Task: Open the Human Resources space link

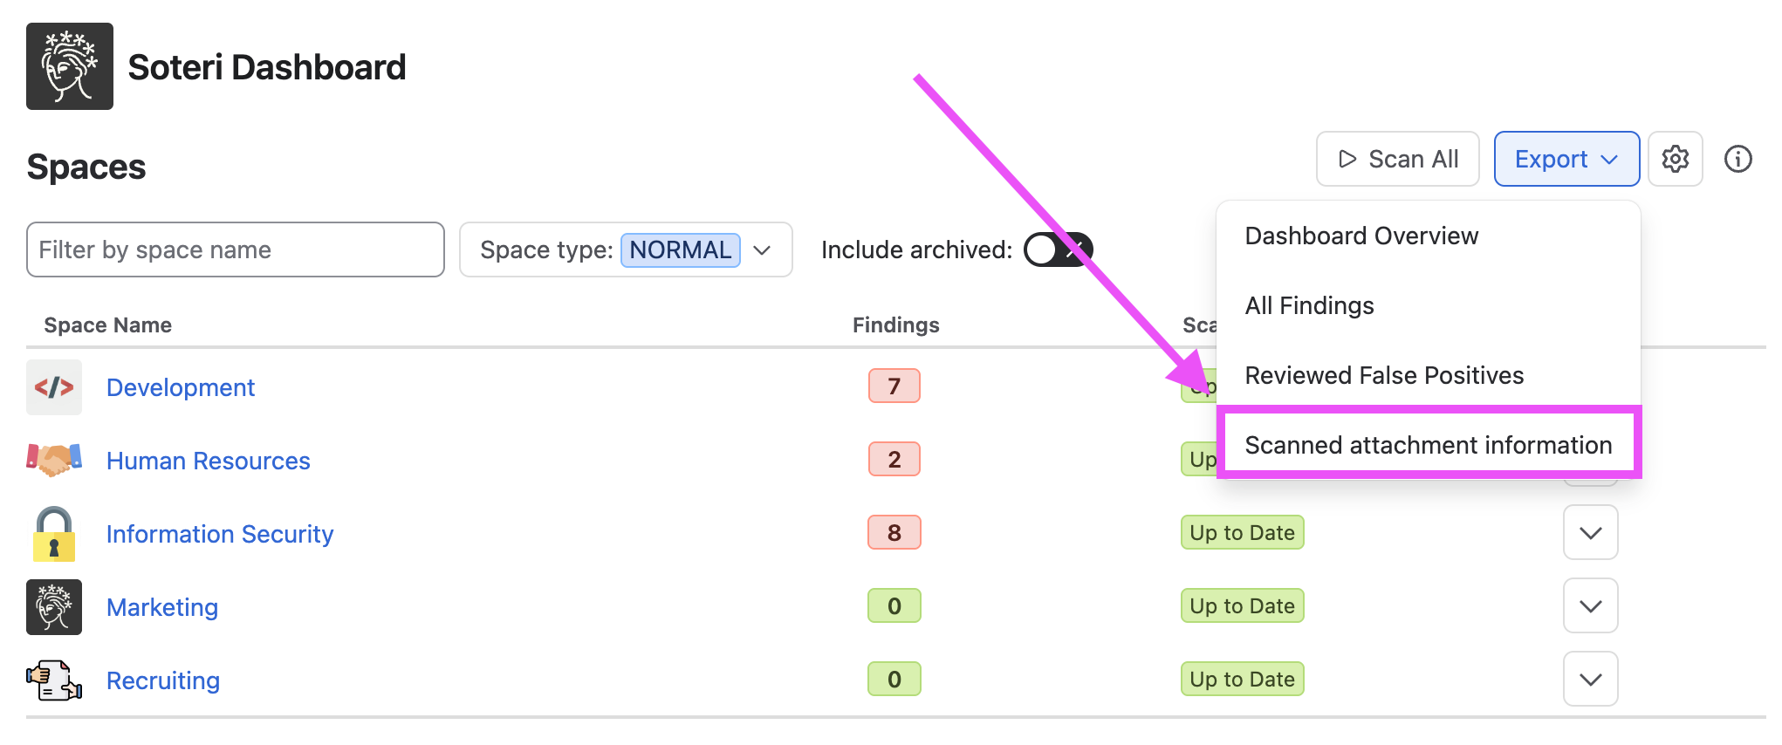Action: click(x=208, y=461)
